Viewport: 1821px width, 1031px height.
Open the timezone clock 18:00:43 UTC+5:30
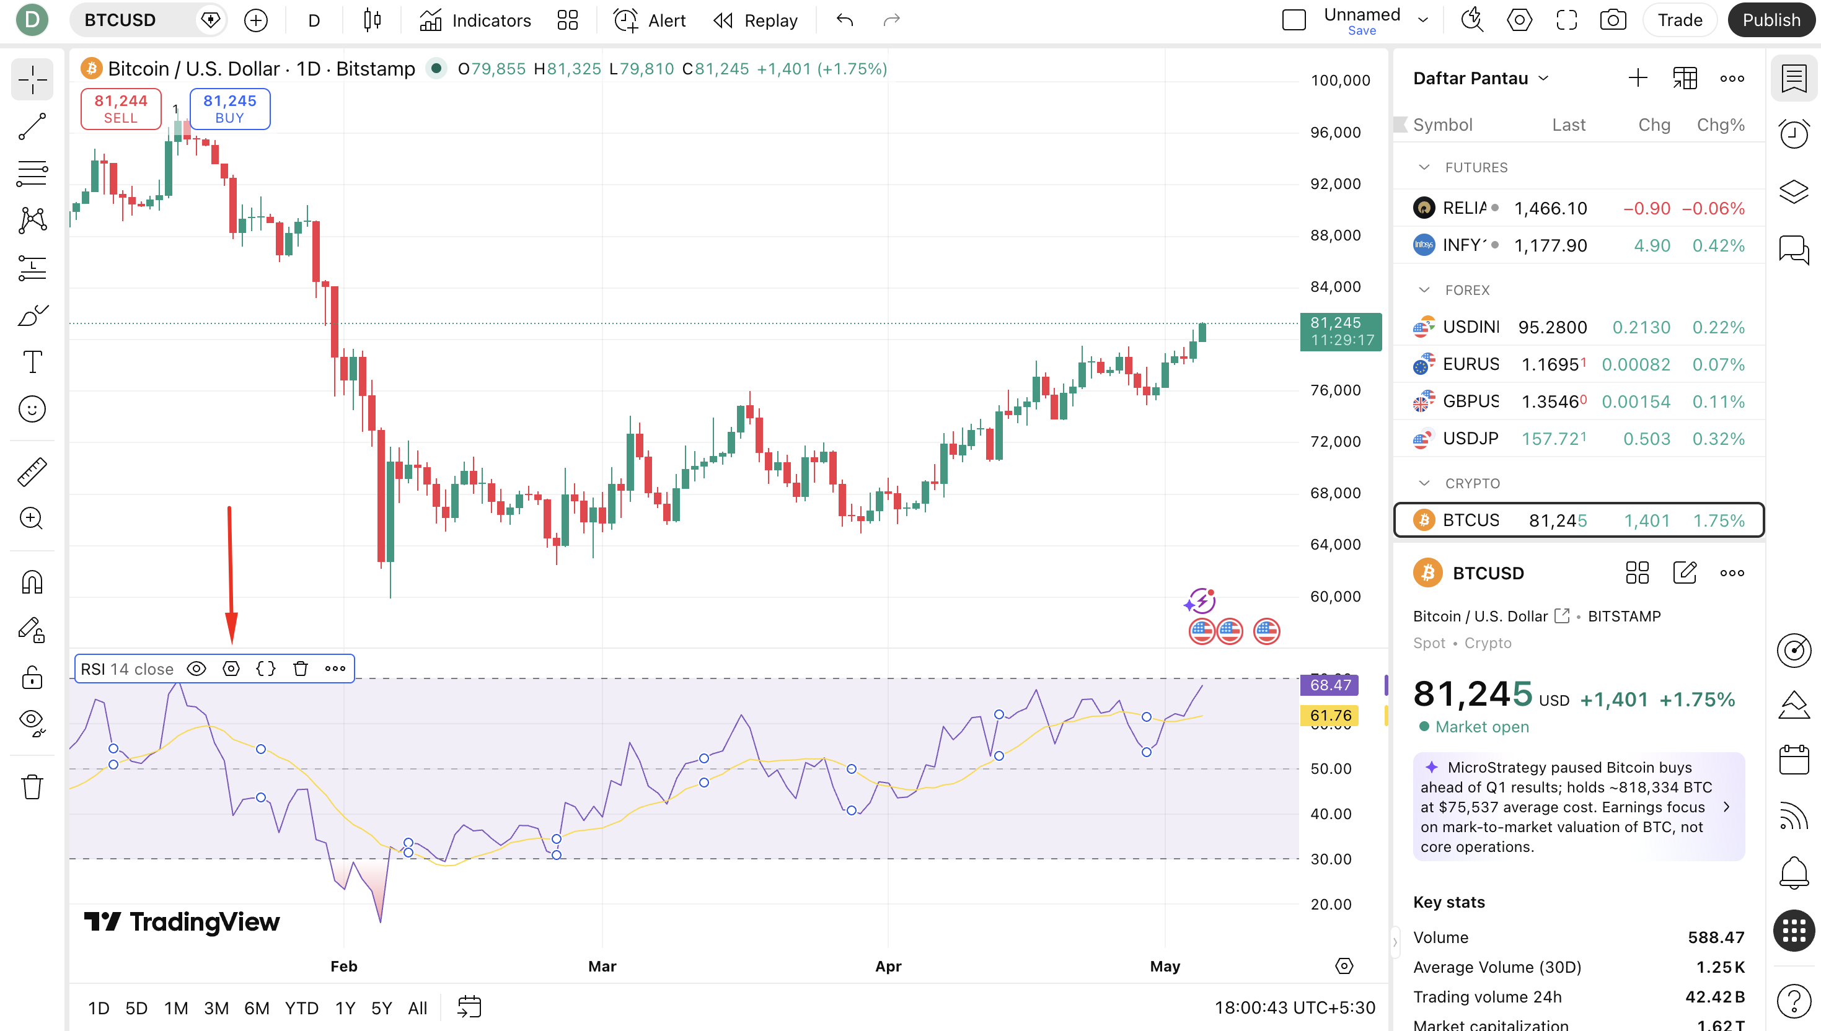[1295, 1007]
